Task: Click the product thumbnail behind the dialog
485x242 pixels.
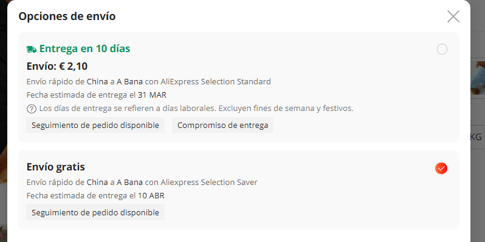Action: click(x=478, y=78)
